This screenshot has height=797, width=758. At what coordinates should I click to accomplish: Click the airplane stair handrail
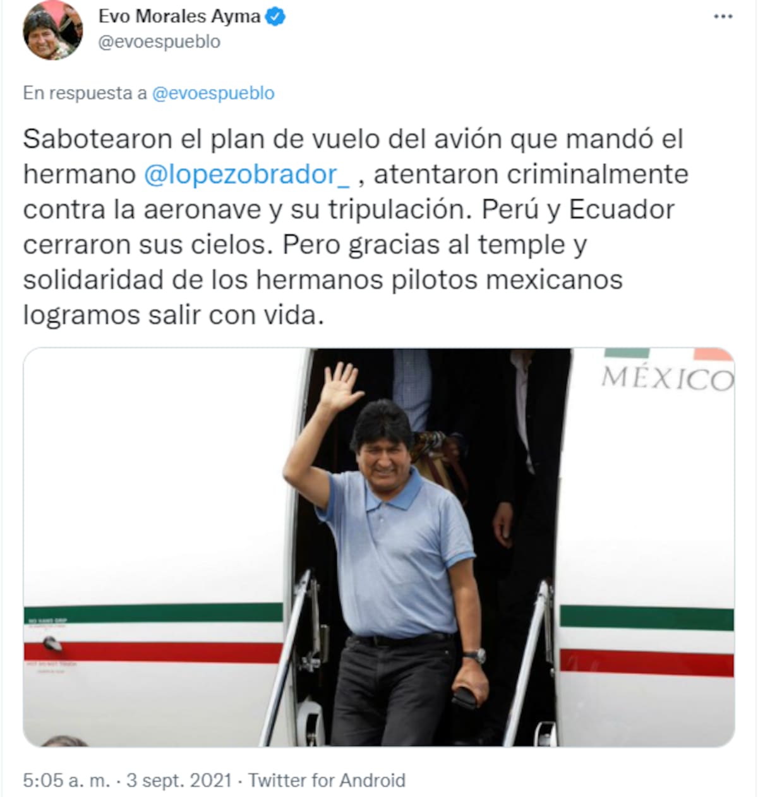point(288,657)
